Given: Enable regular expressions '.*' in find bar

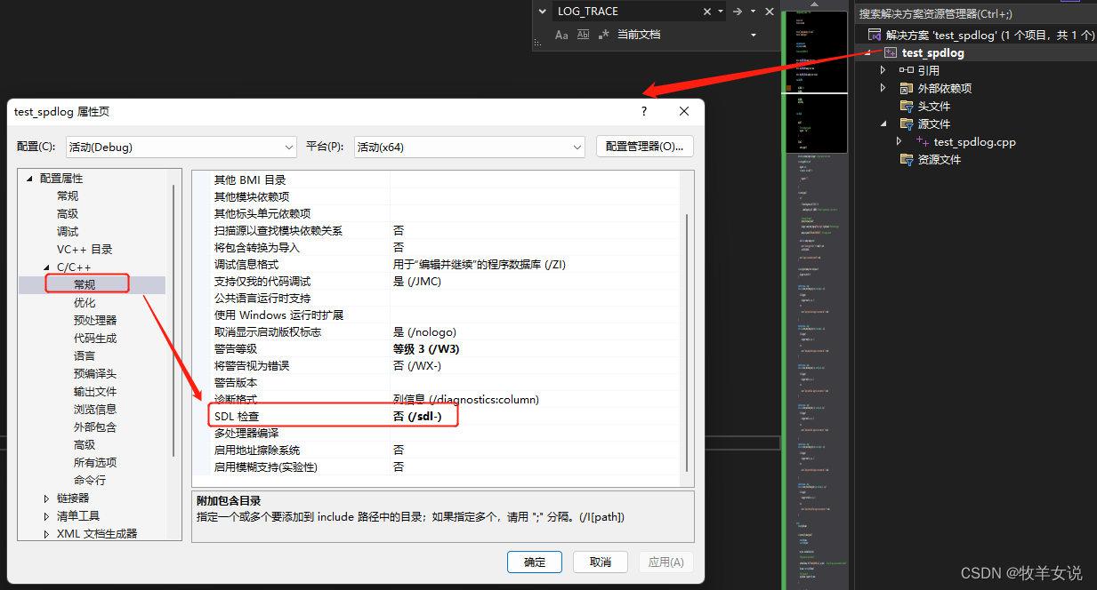Looking at the screenshot, I should point(604,35).
